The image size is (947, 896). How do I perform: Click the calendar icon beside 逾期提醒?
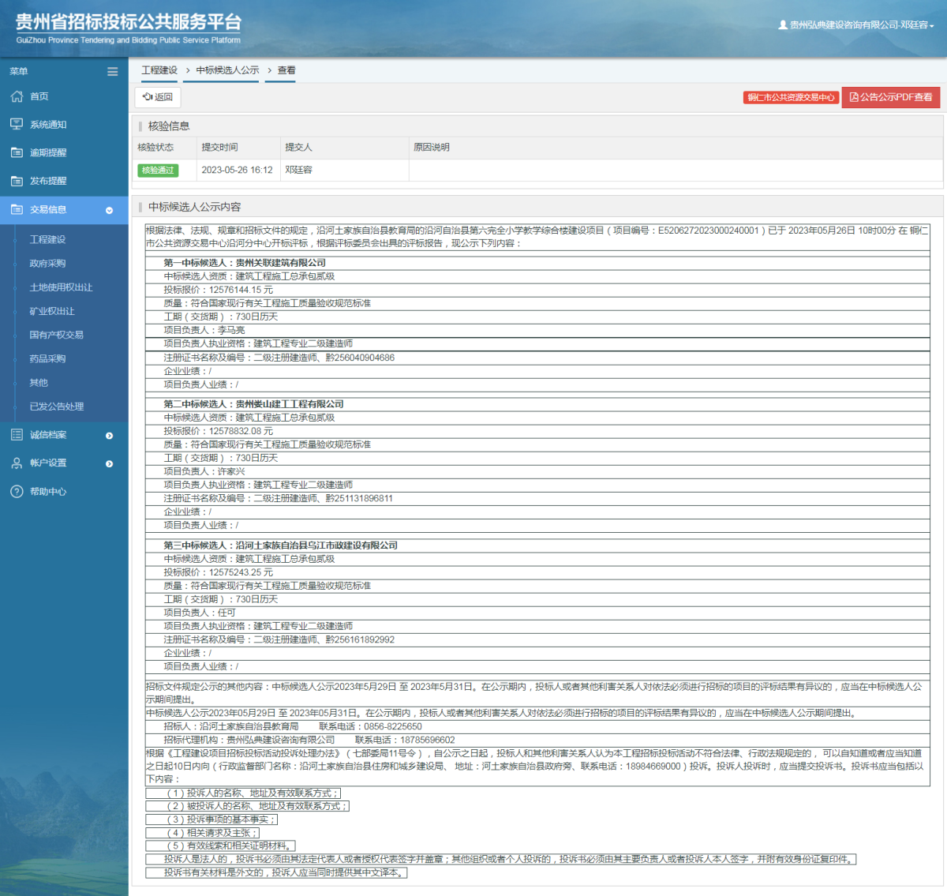click(17, 152)
